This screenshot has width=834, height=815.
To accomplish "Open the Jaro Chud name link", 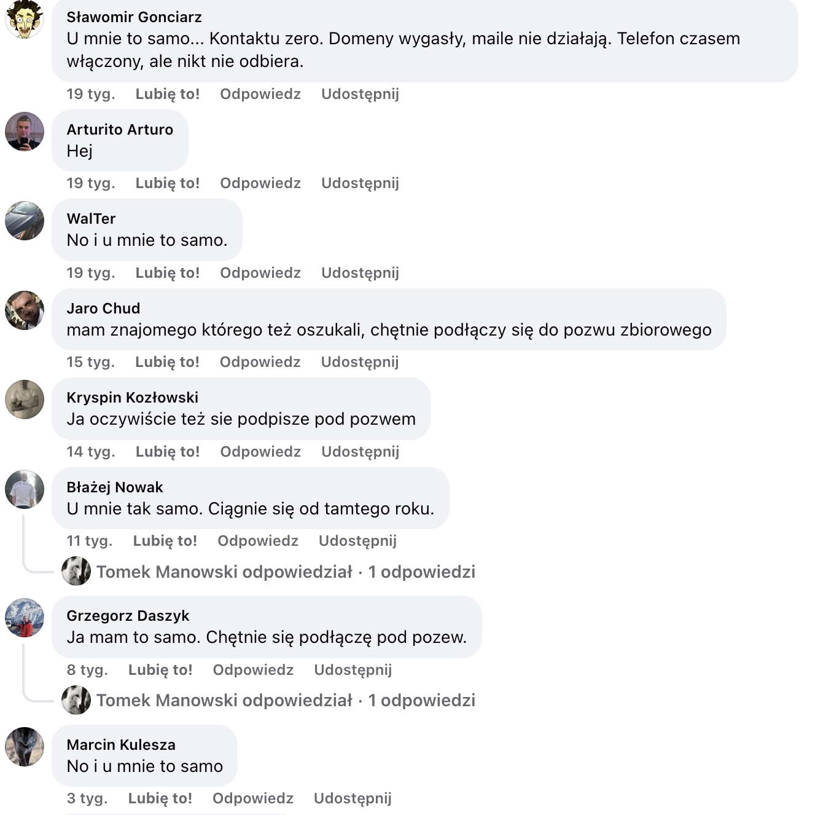I will coord(103,309).
